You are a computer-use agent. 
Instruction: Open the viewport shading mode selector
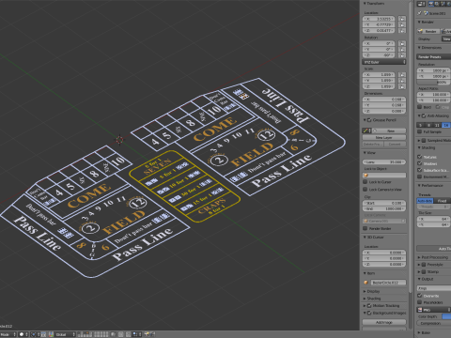(x=23, y=334)
